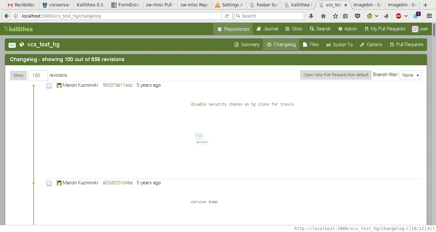This screenshot has width=436, height=232.
Task: Tick checkbox for revision a53d9201d4bc
Action: pos(49,183)
